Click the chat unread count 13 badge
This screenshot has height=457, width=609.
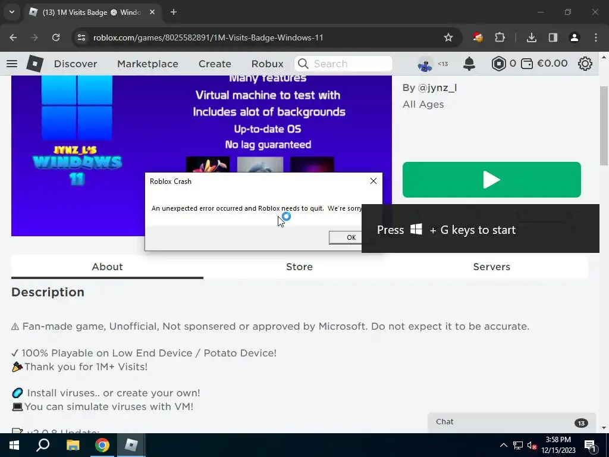tap(581, 423)
